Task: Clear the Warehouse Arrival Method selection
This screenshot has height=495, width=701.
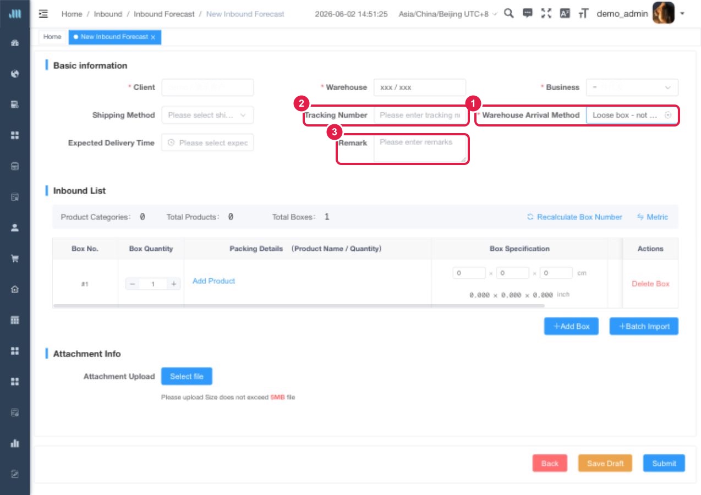Action: point(668,116)
